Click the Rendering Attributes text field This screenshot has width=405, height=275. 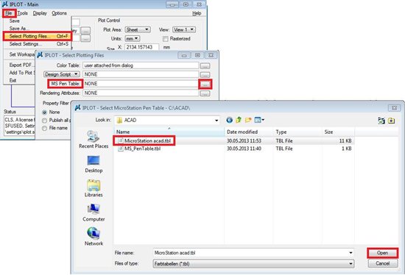tap(141, 93)
